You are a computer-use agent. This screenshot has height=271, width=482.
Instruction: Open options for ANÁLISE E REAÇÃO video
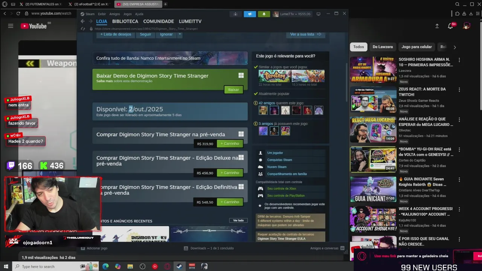pyautogui.click(x=459, y=120)
